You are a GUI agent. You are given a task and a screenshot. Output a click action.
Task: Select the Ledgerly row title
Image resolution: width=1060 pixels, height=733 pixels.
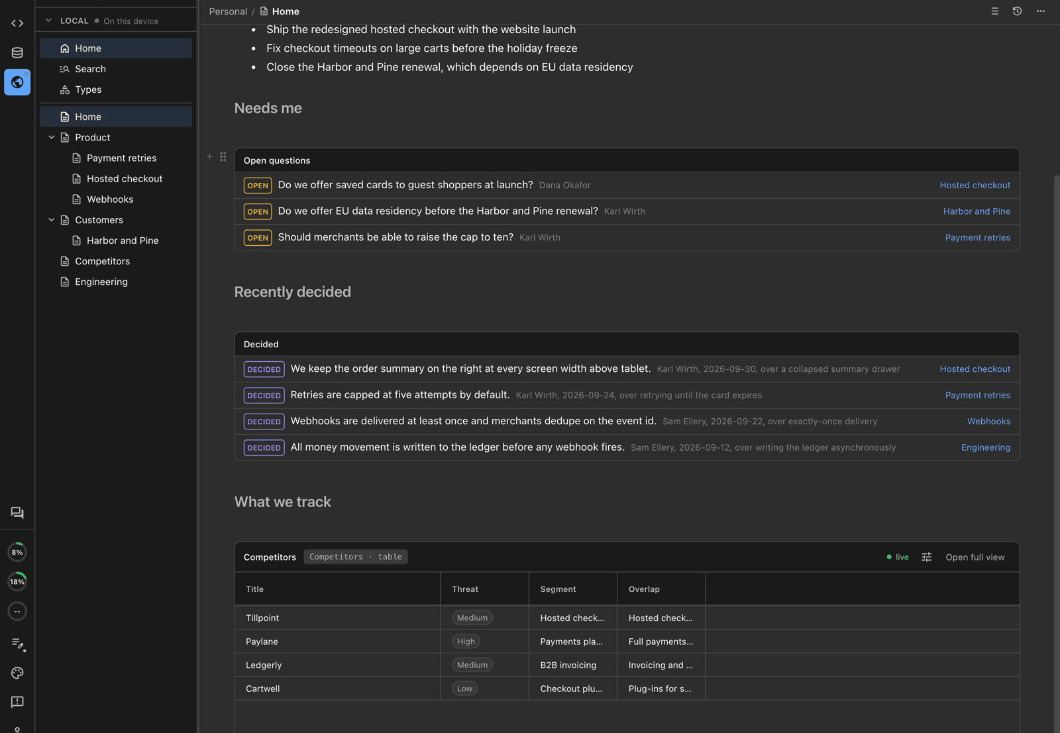tap(264, 665)
